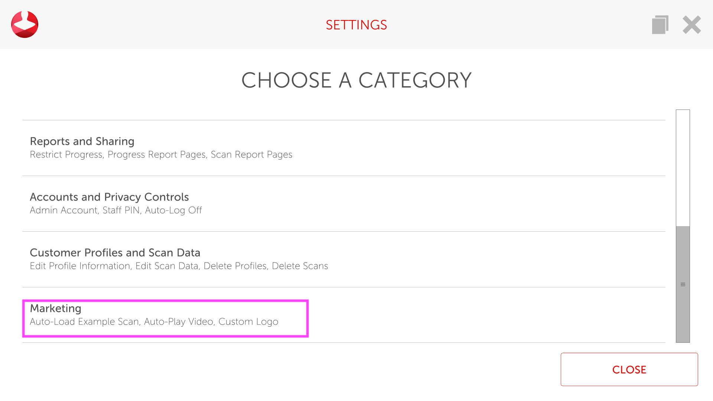
Task: Click the 'Custom Logo' text under Marketing
Action: pyautogui.click(x=248, y=322)
